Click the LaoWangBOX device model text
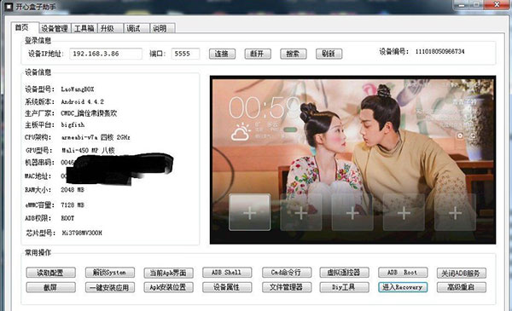 78,89
